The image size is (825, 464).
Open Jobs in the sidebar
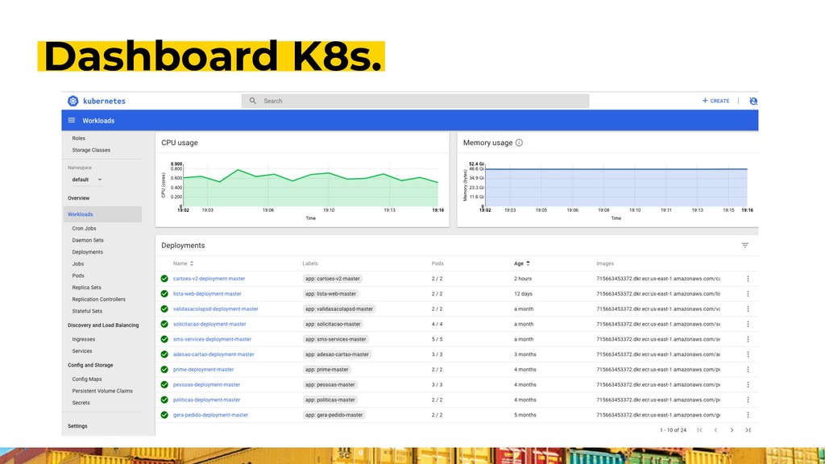coord(78,263)
